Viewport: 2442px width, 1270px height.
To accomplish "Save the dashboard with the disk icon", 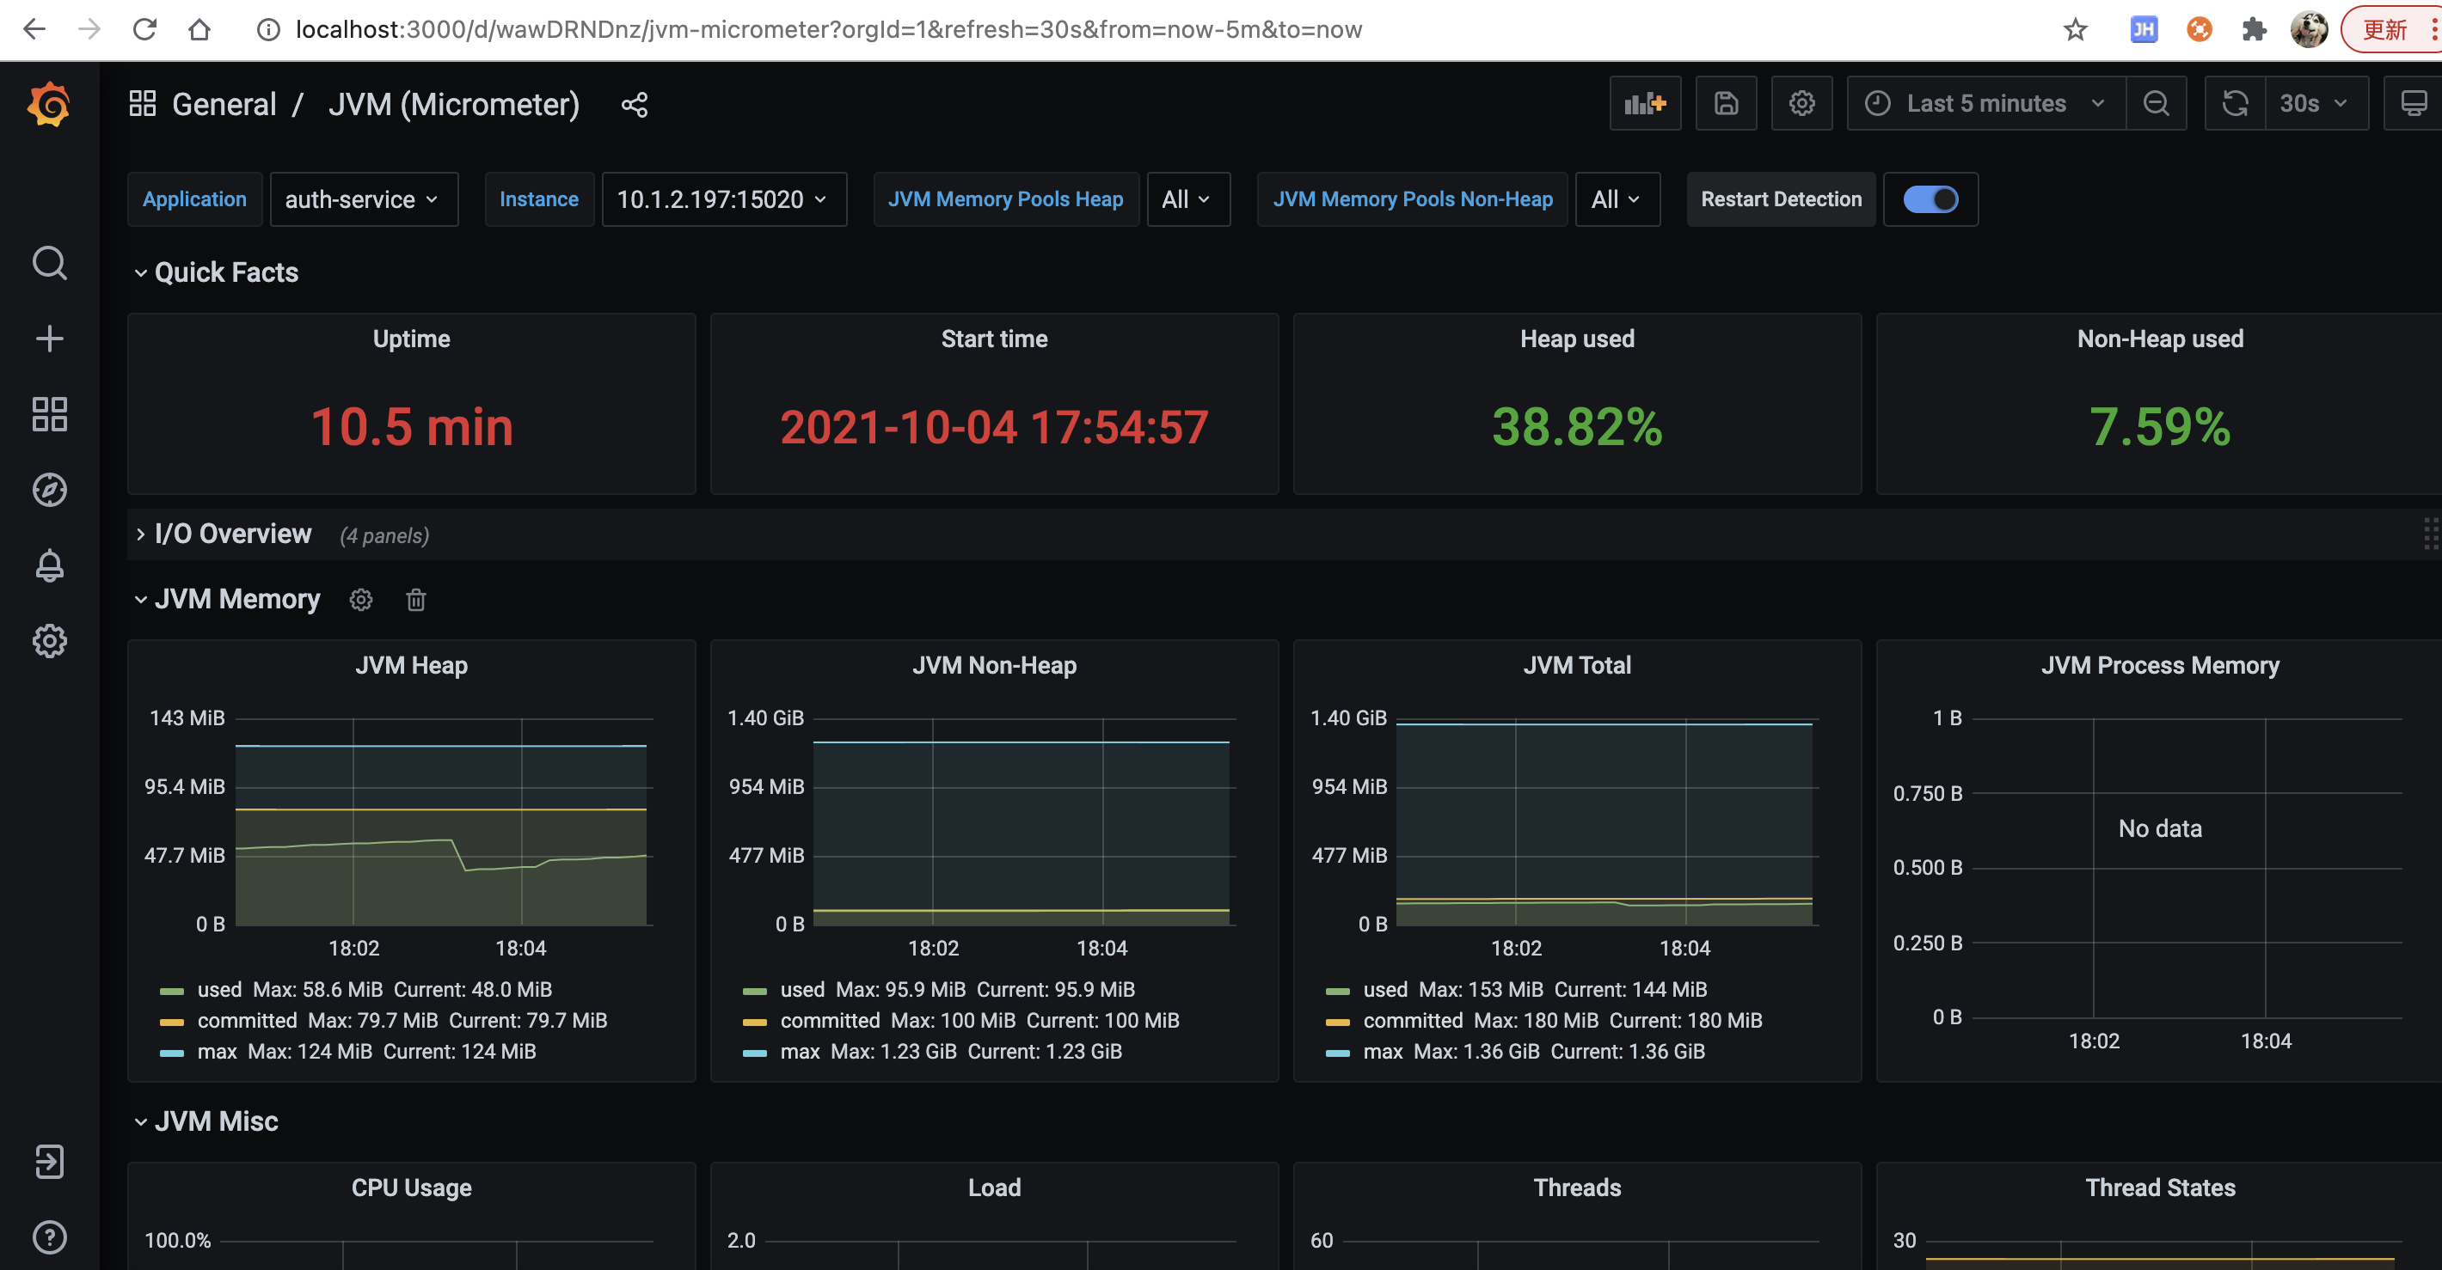I will click(1726, 103).
